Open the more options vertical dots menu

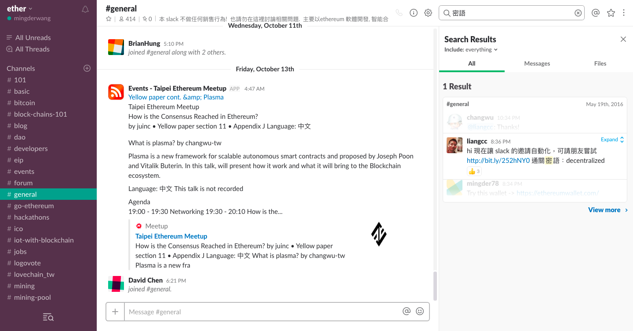click(x=624, y=13)
